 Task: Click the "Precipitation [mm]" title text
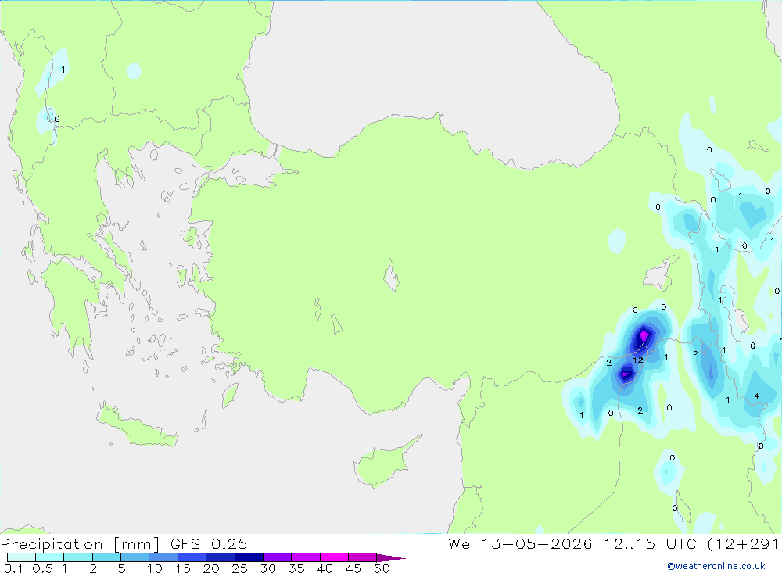pyautogui.click(x=80, y=544)
